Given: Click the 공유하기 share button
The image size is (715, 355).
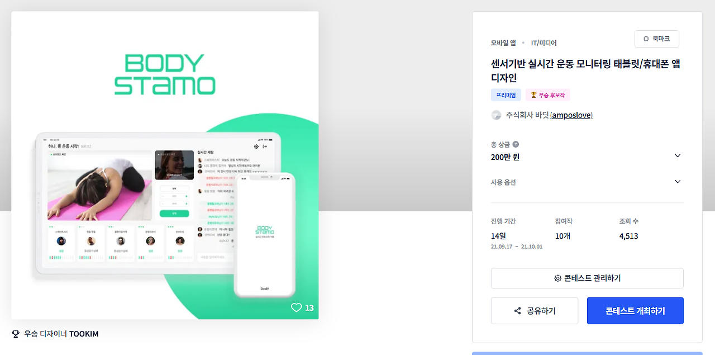Looking at the screenshot, I should tap(535, 311).
